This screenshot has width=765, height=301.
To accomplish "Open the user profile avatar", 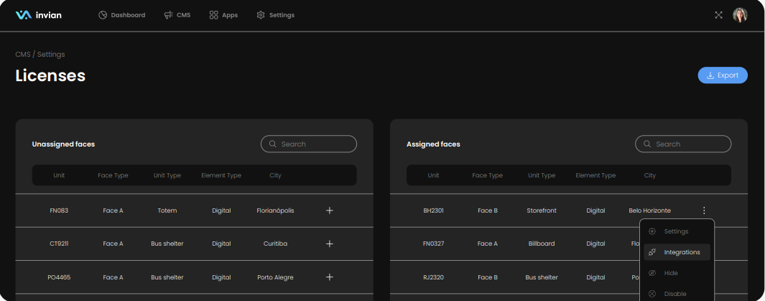I will (740, 15).
